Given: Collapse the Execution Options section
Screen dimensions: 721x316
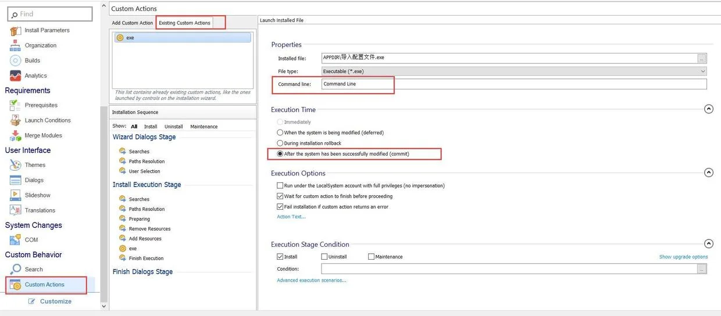Looking at the screenshot, I should point(708,173).
